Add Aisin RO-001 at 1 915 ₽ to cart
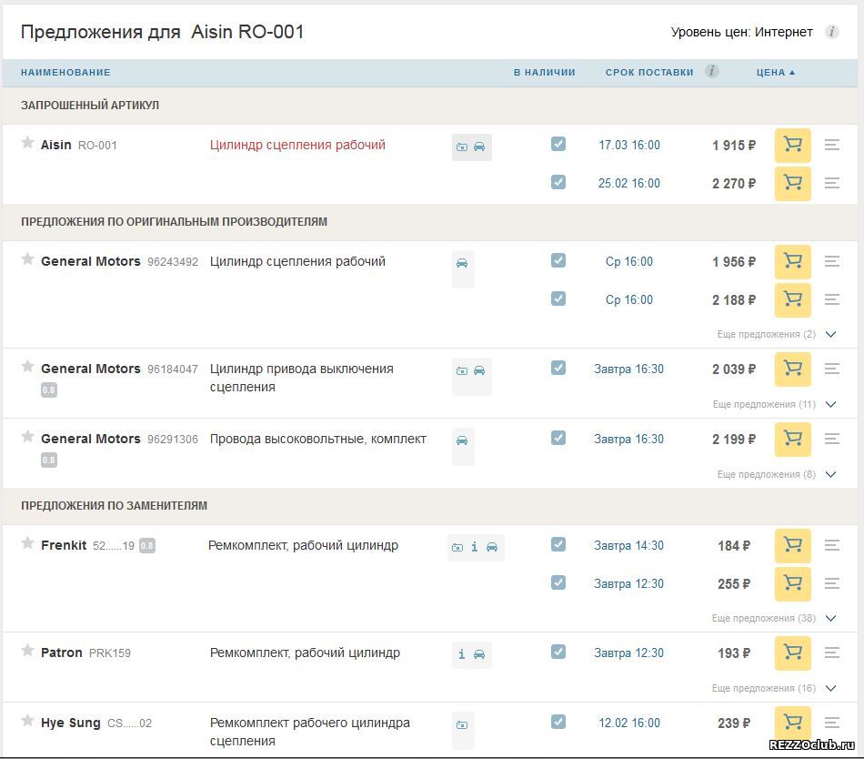The image size is (864, 759). 792,145
